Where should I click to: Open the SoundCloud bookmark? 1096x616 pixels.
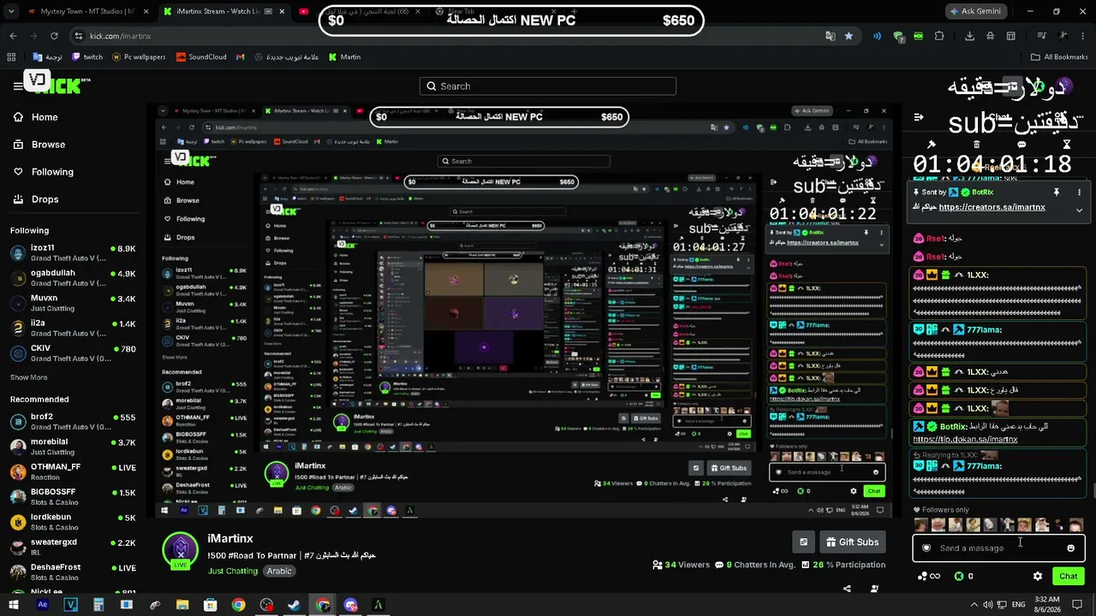[201, 57]
